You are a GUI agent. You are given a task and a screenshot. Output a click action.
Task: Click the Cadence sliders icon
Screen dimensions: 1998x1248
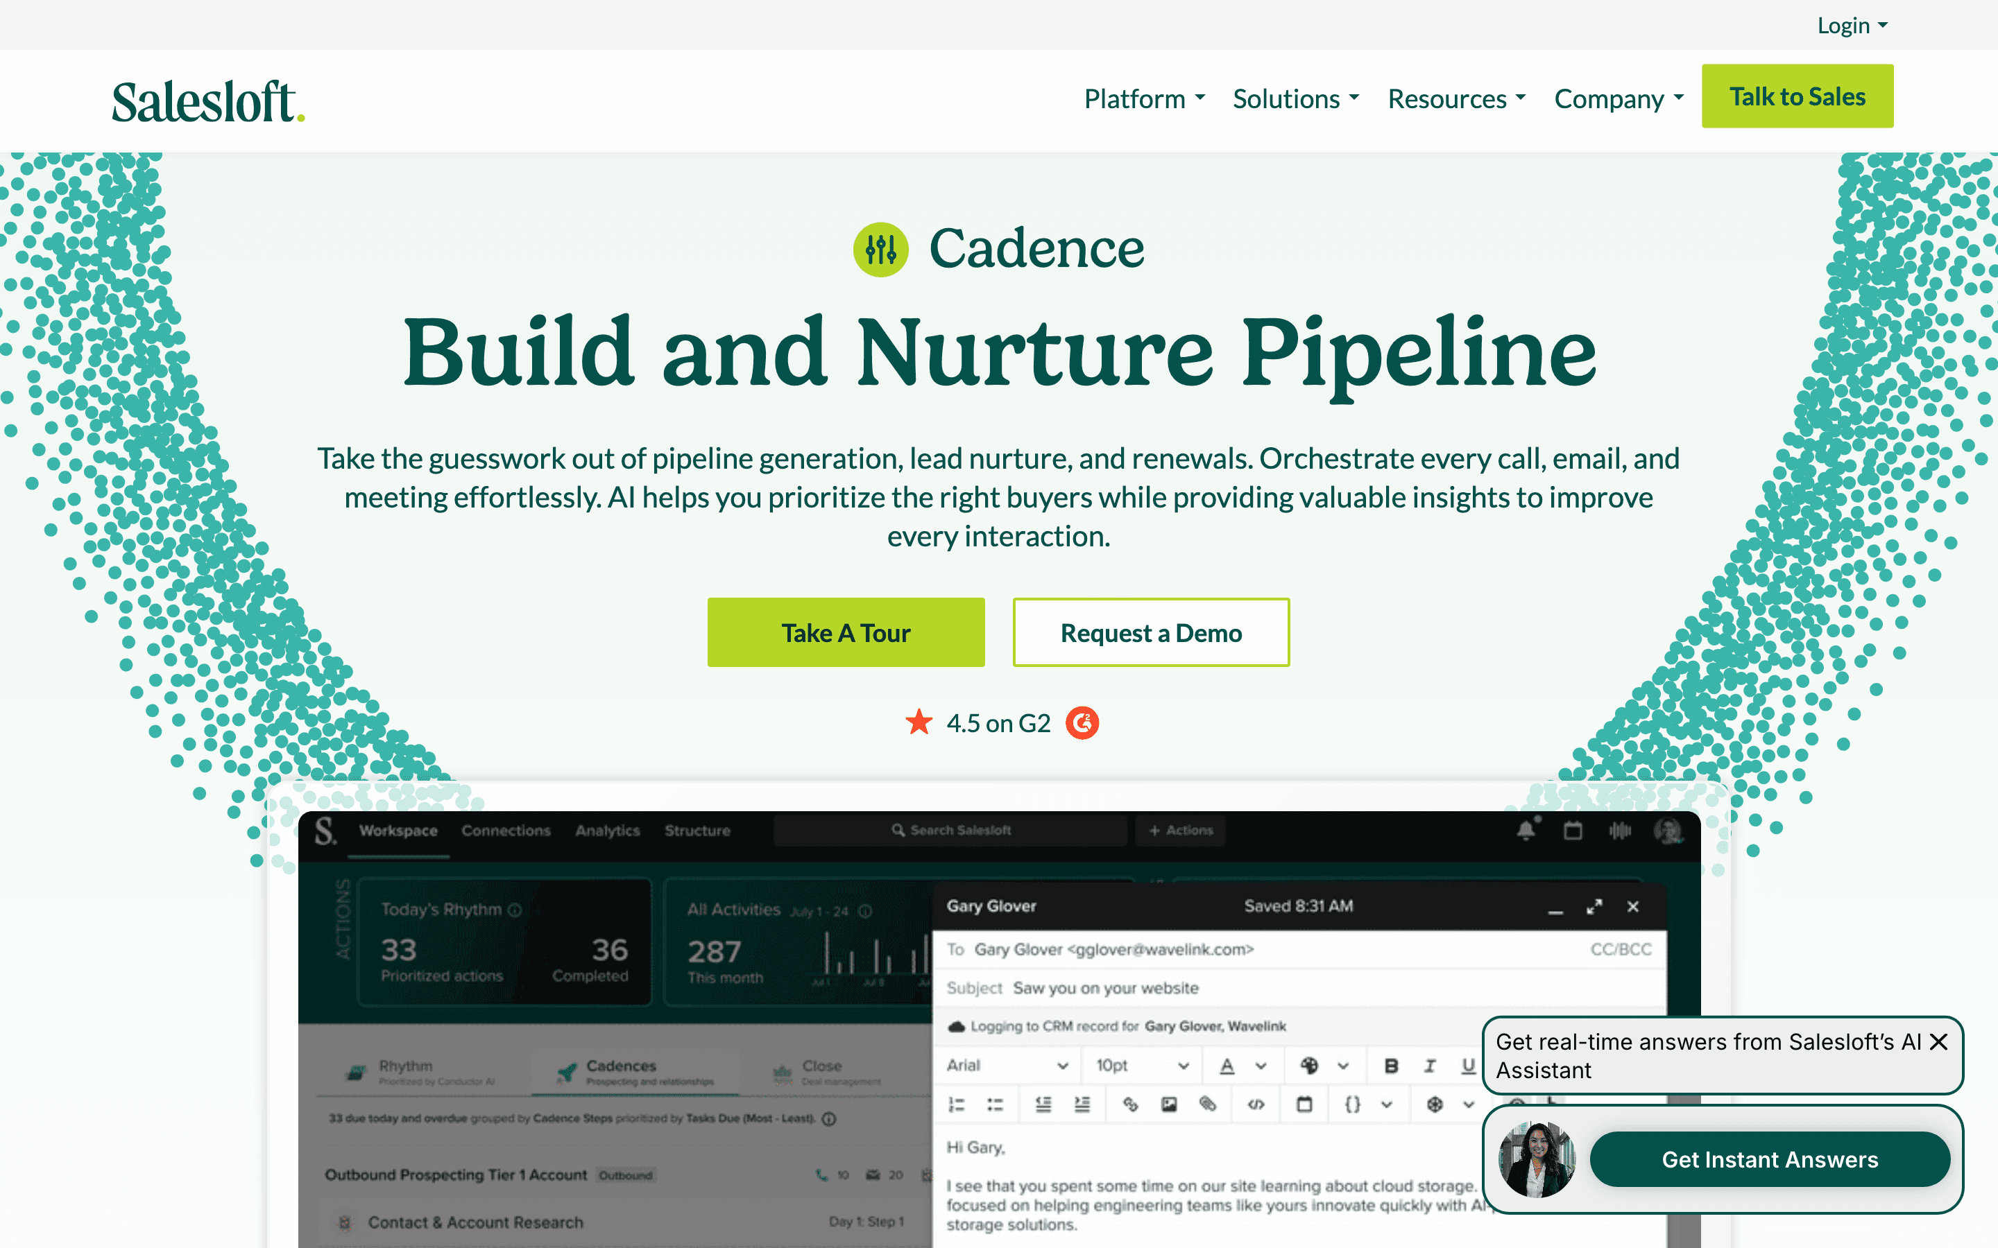click(x=880, y=248)
